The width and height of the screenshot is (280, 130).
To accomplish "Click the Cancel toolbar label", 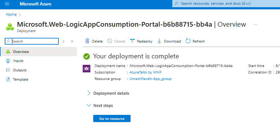I will point(120,41).
